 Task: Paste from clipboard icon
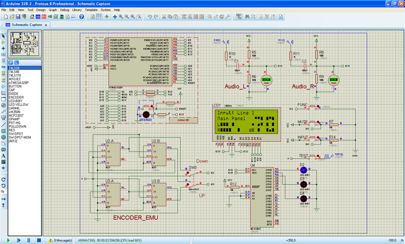coord(176,17)
